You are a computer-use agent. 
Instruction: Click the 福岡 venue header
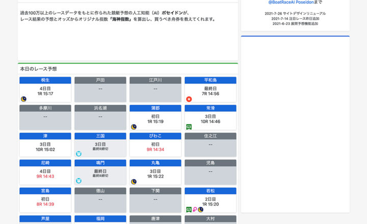100,219
